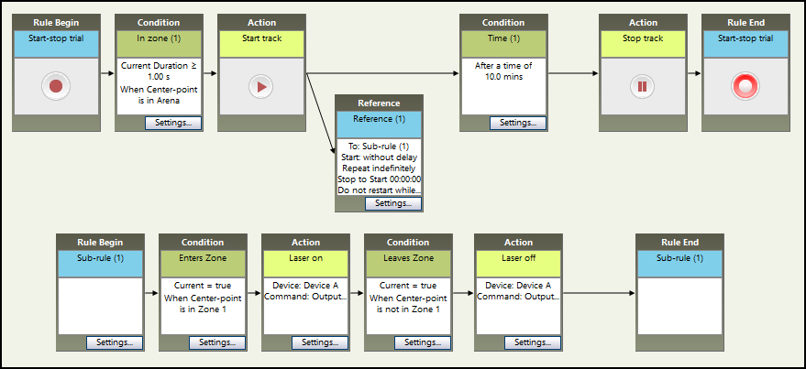The height and width of the screenshot is (369, 806).
Task: Open Settings for Reference (1) box
Action: [x=393, y=203]
